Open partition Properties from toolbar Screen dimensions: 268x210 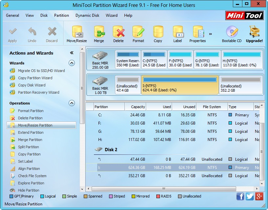(197, 34)
